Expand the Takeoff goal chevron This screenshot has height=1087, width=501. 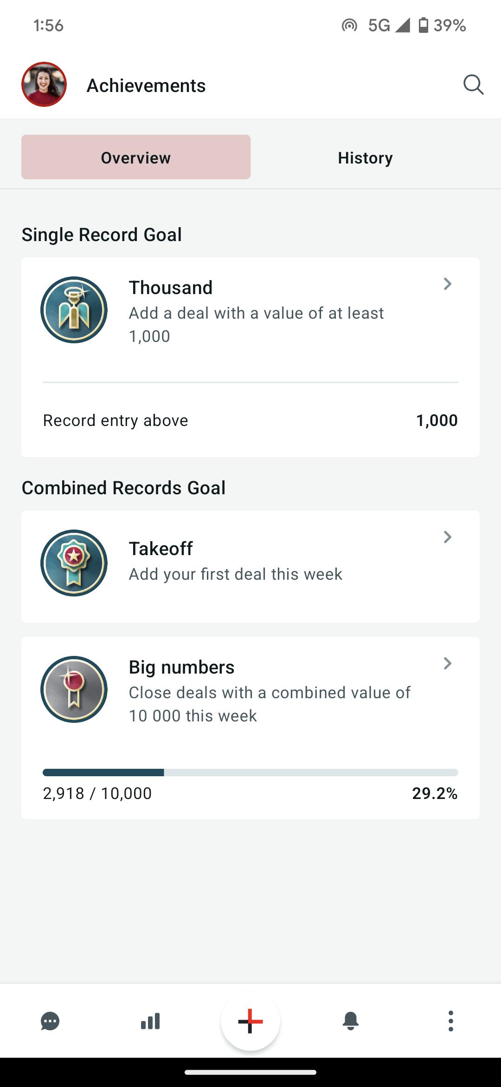(x=447, y=537)
